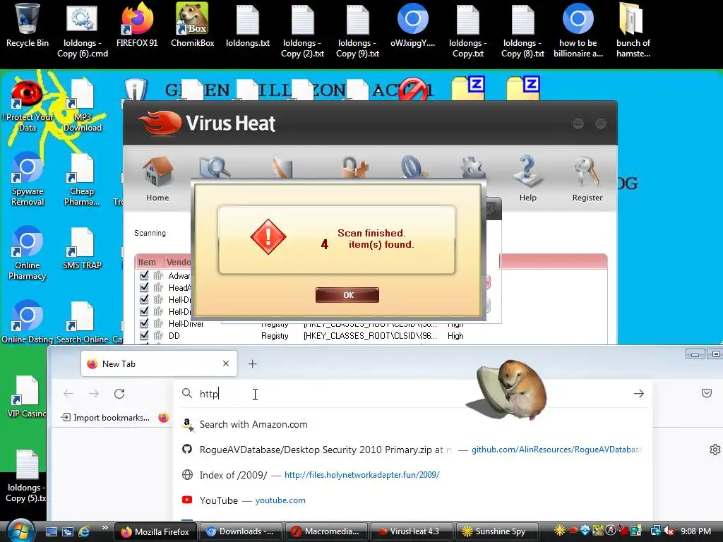This screenshot has width=723, height=542.
Task: Select the YouTube youtube.com suggestion
Action: 412,500
